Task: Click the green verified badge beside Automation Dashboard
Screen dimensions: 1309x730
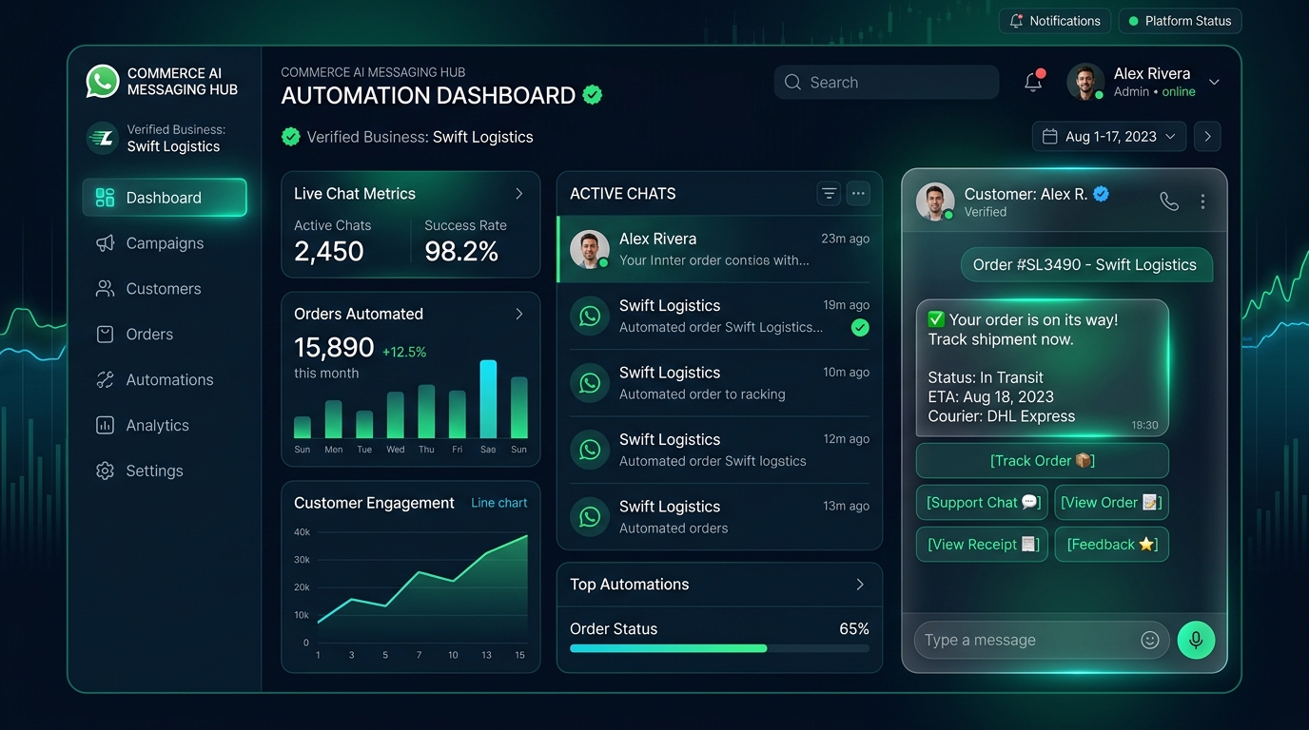Action: (593, 95)
